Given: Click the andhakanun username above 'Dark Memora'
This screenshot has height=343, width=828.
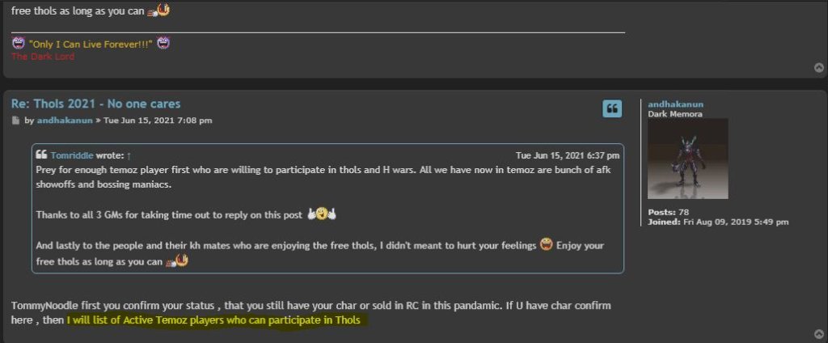Looking at the screenshot, I should tap(675, 104).
